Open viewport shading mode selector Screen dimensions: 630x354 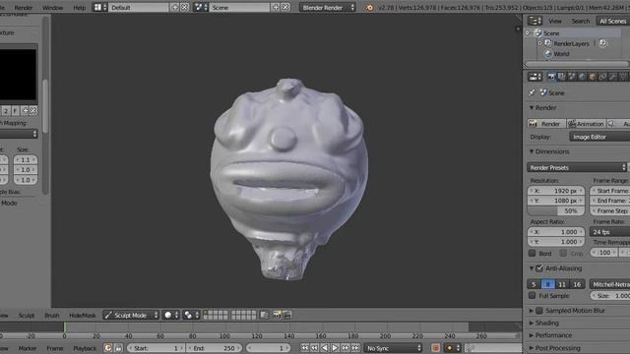[171, 315]
